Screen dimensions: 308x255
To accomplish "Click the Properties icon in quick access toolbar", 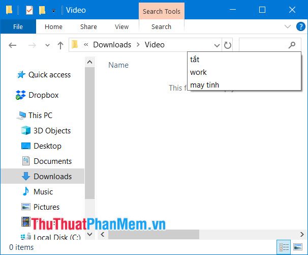I will 29,10.
